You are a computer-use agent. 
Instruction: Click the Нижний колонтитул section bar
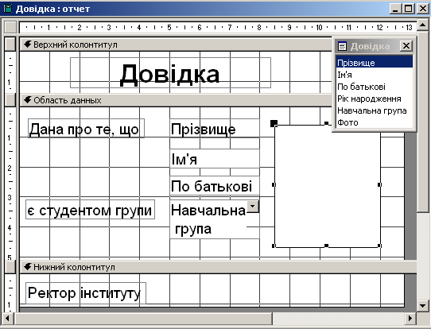pyautogui.click(x=218, y=267)
